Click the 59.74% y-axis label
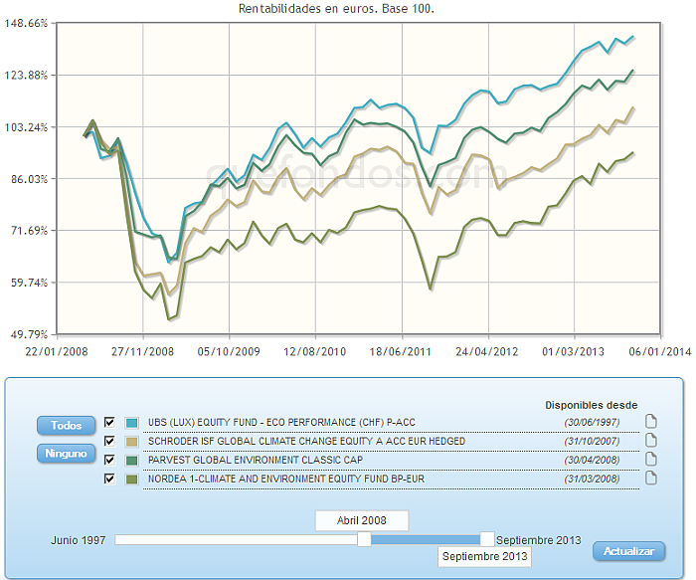This screenshot has height=580, width=696. tap(29, 283)
